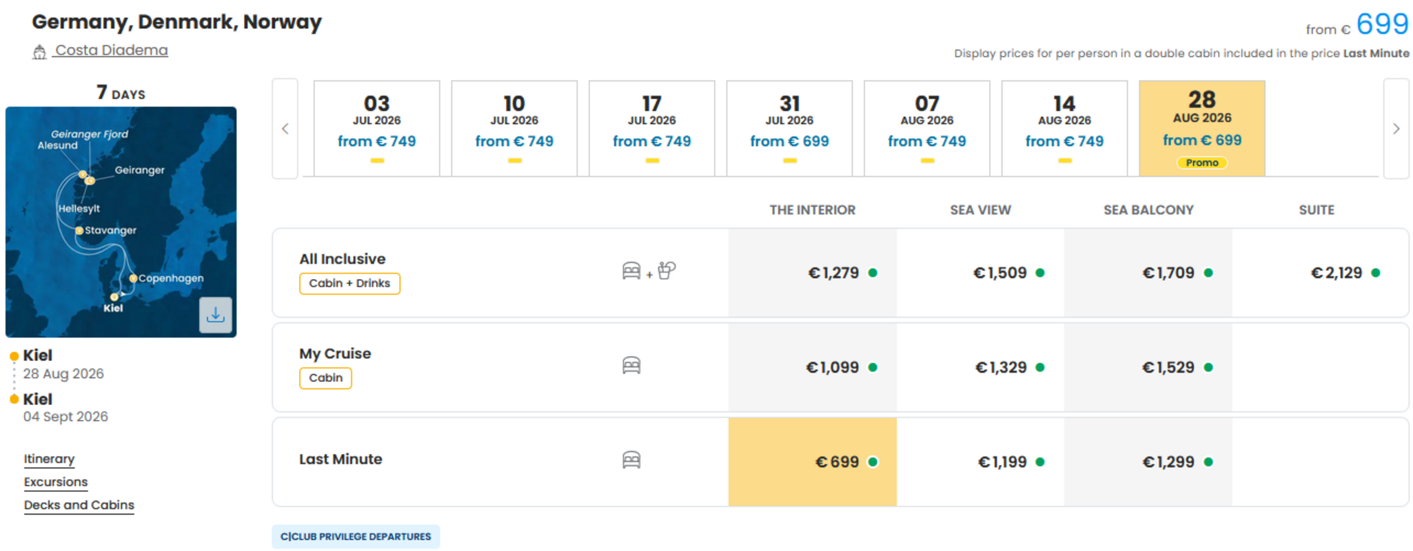Choose My Cruise Interior at €1,099
The height and width of the screenshot is (551, 1413).
(813, 367)
